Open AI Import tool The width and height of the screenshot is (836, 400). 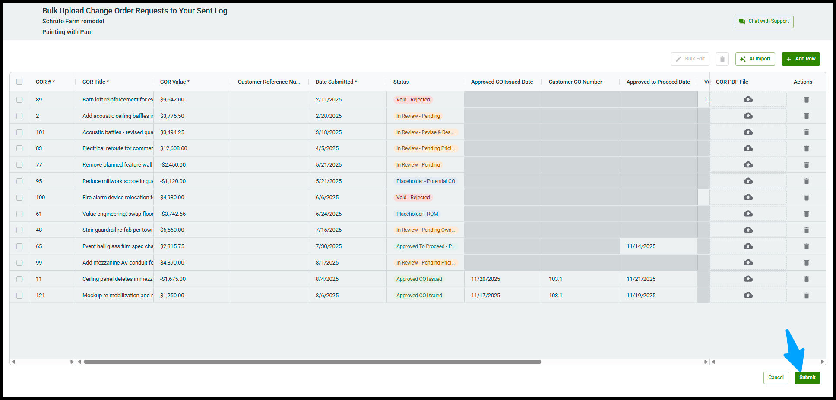click(x=755, y=59)
